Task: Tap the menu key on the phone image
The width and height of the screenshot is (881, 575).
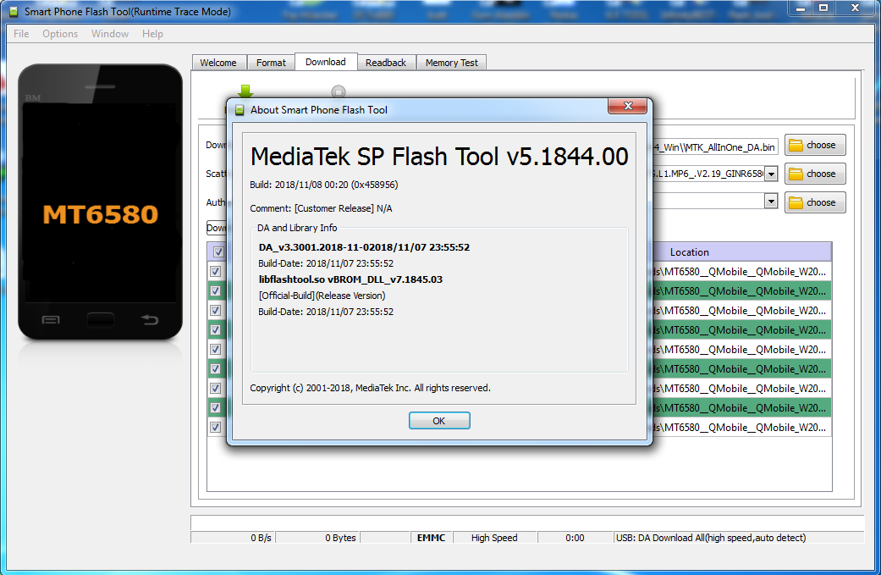Action: pyautogui.click(x=51, y=320)
